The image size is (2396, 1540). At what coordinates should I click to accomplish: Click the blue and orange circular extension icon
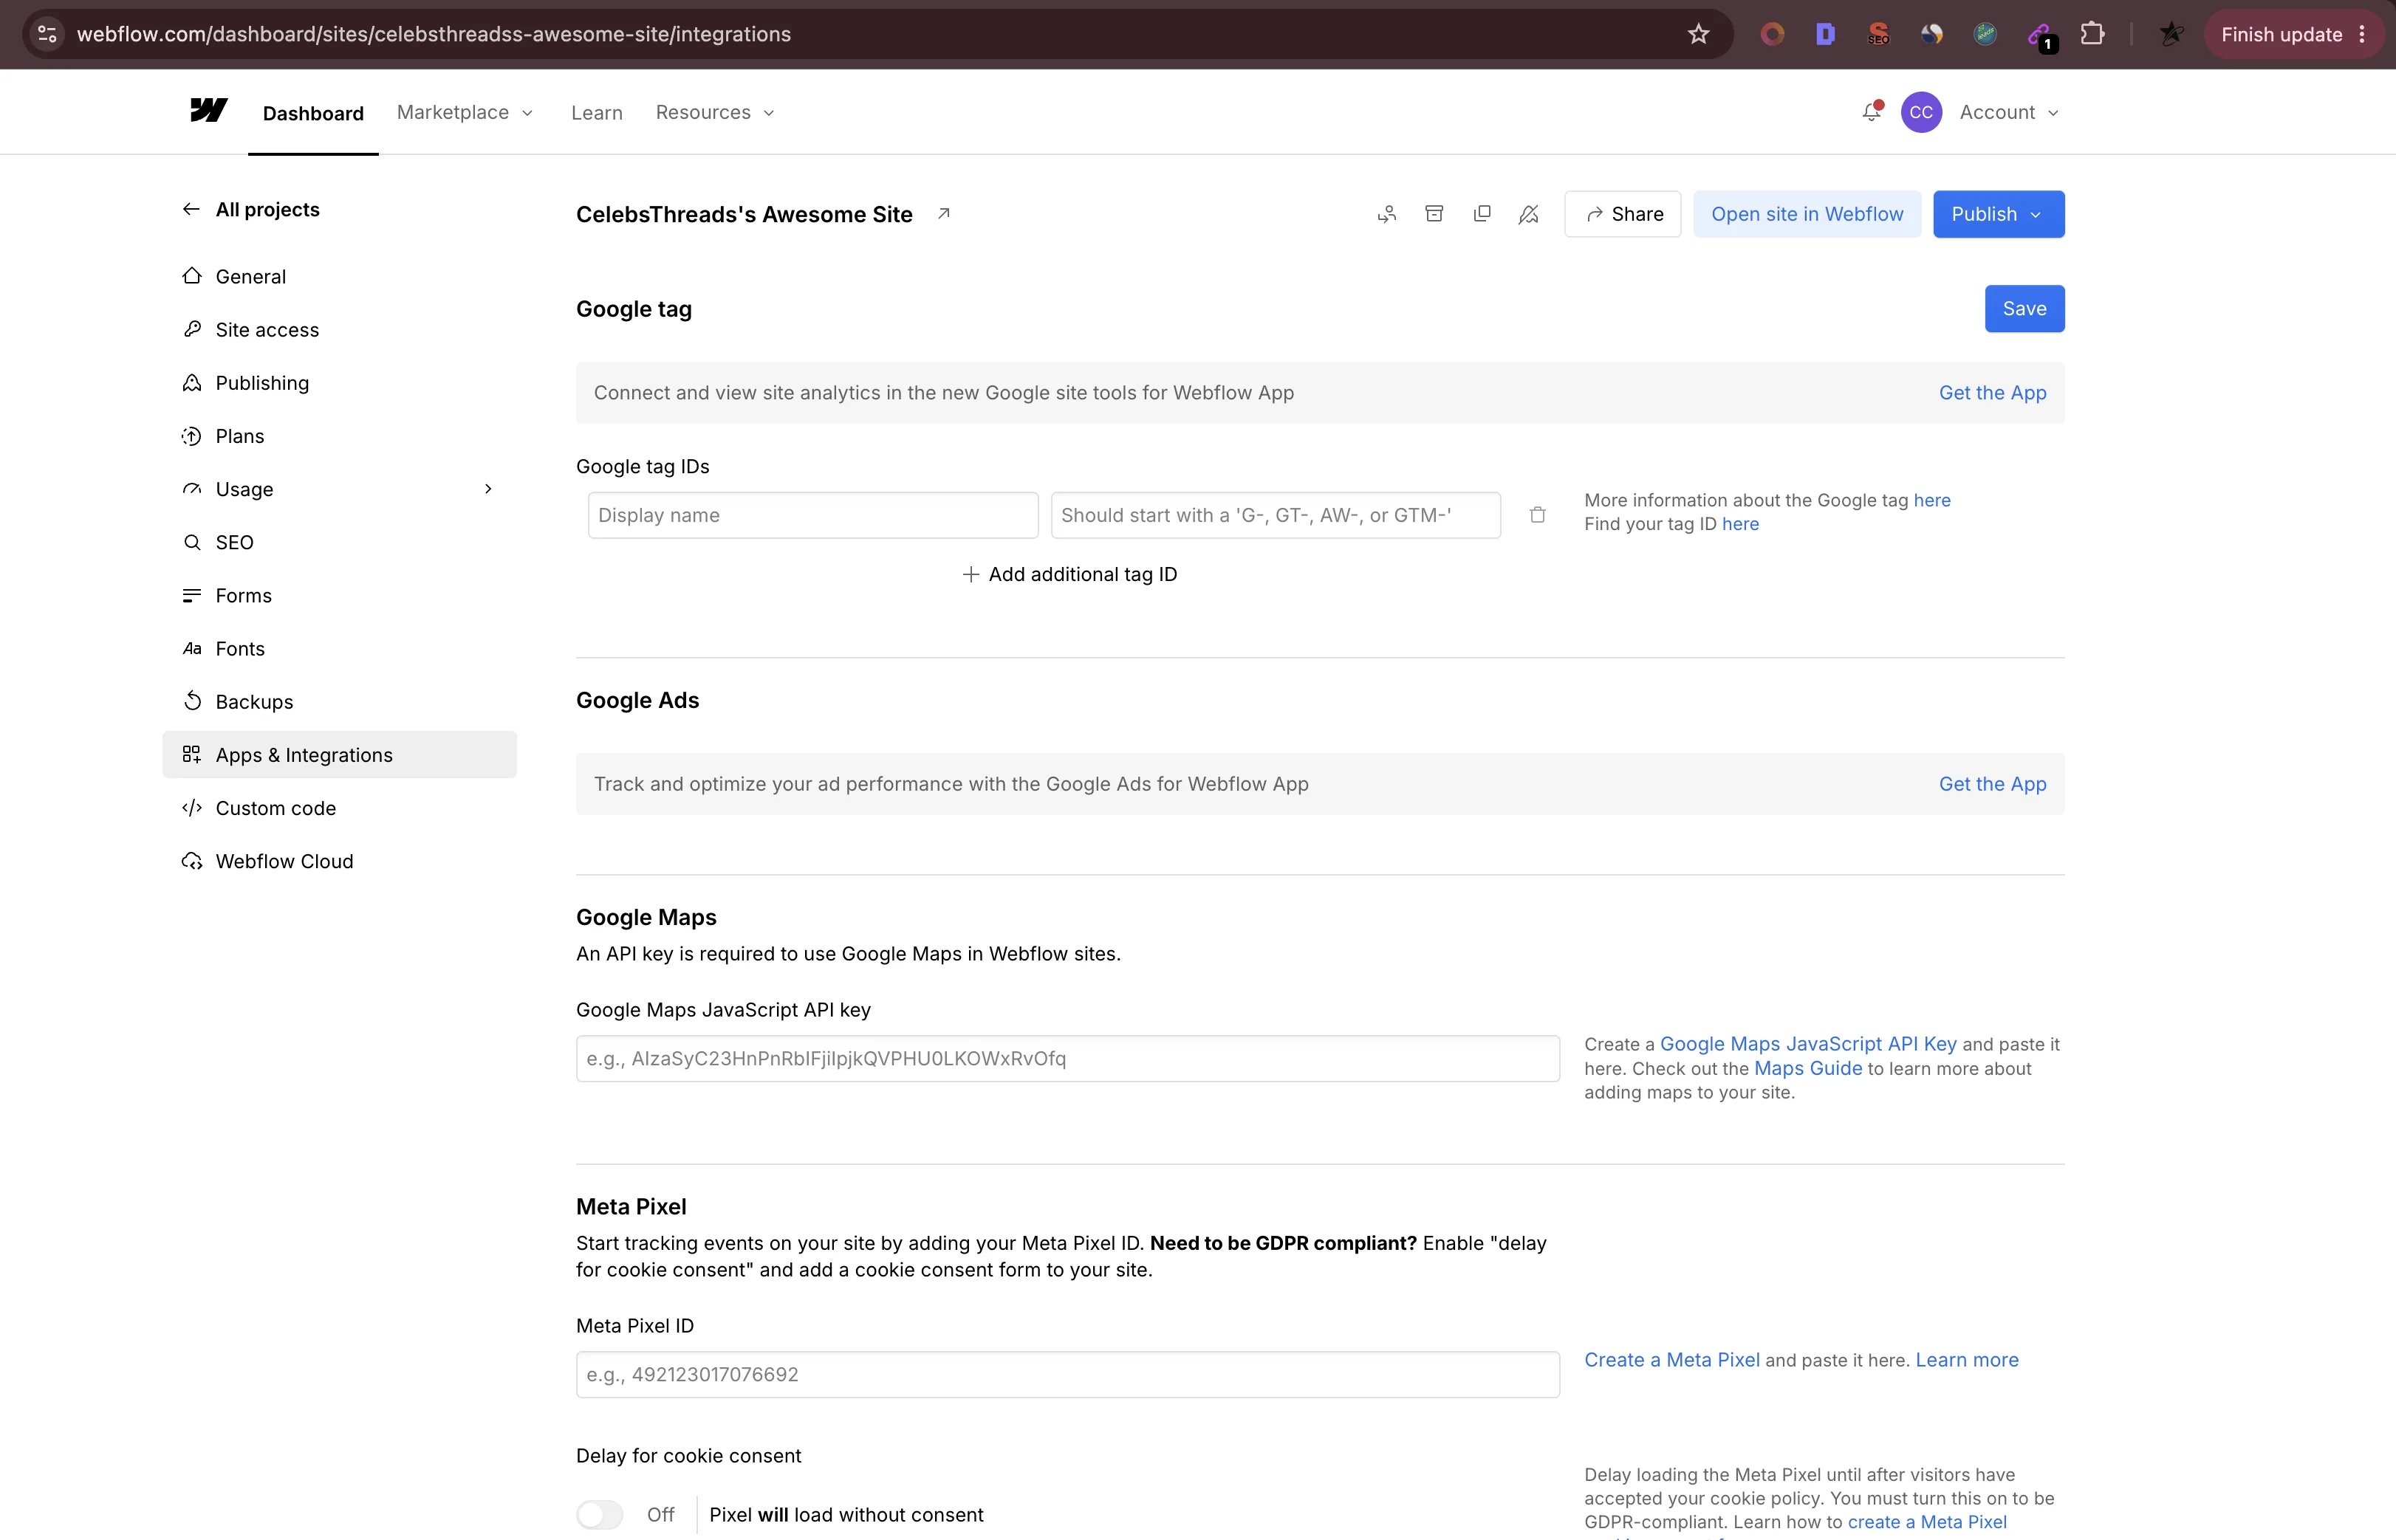[1932, 34]
